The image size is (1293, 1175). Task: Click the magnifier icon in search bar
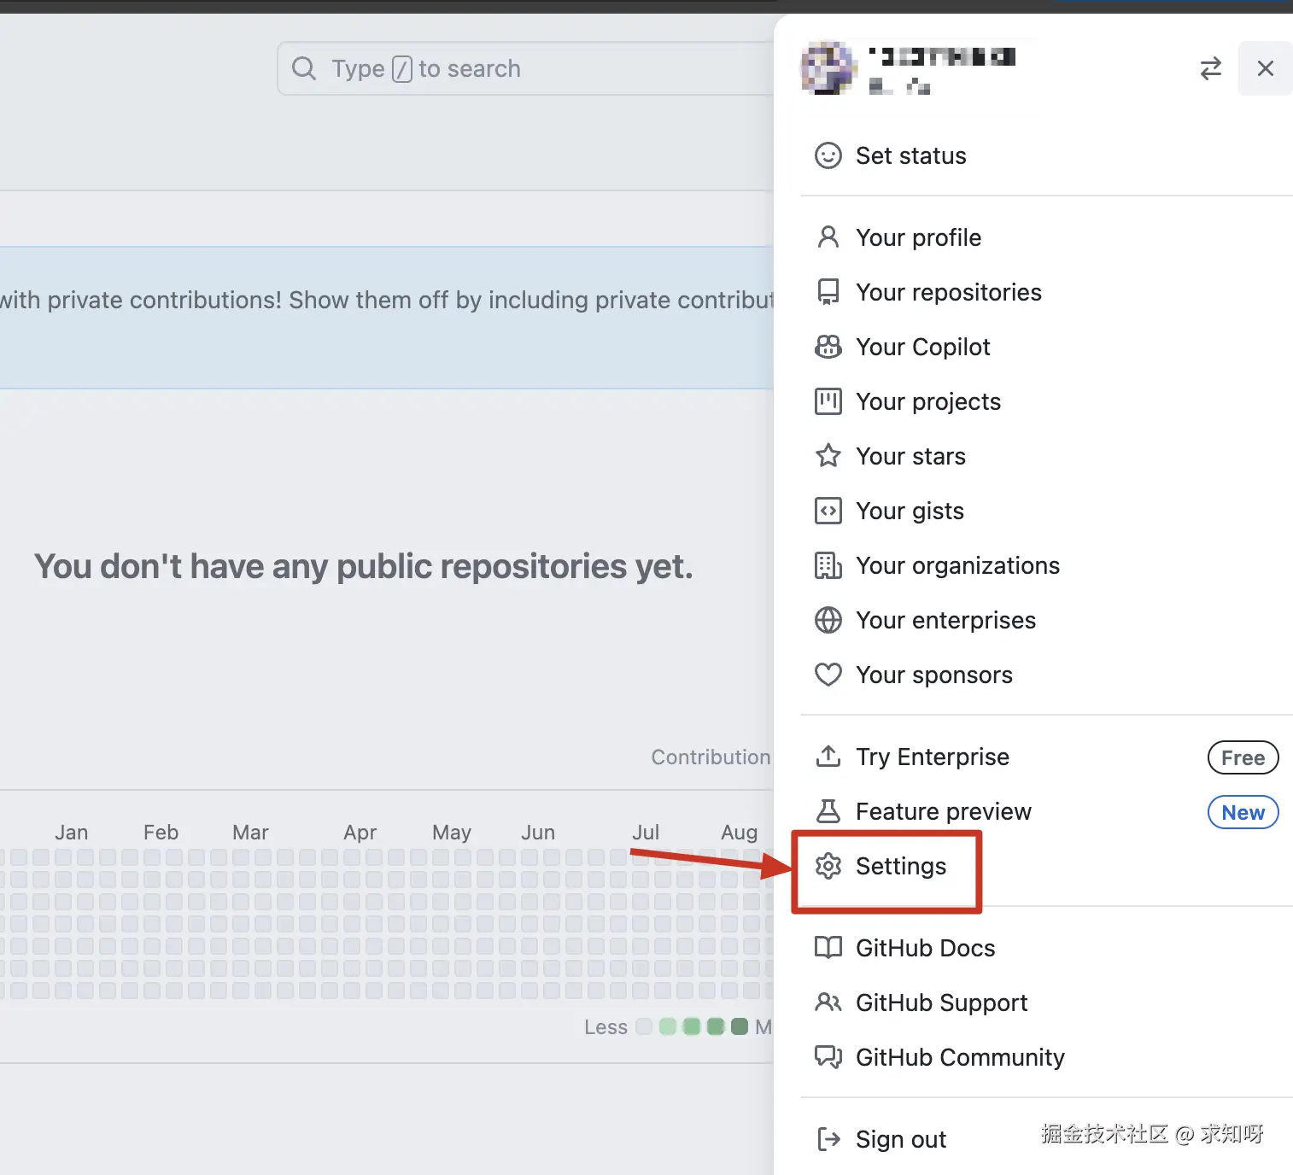click(x=304, y=68)
